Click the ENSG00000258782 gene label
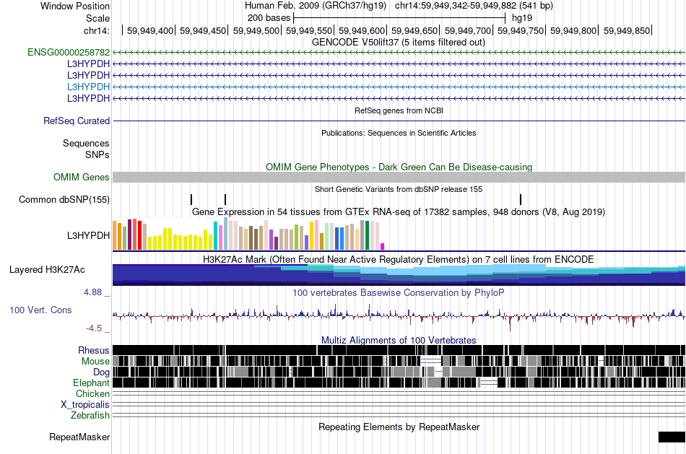The width and height of the screenshot is (686, 454). [x=69, y=53]
